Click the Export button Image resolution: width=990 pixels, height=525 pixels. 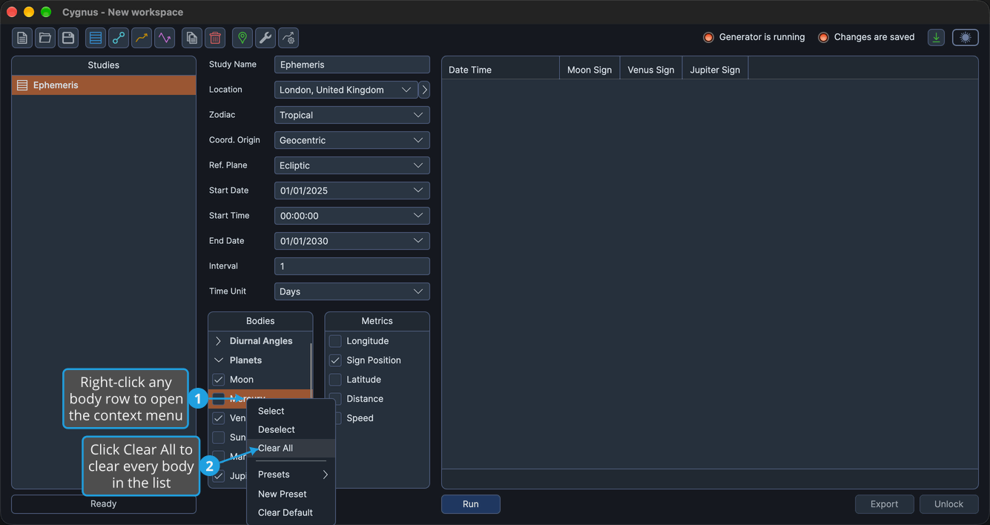tap(884, 504)
